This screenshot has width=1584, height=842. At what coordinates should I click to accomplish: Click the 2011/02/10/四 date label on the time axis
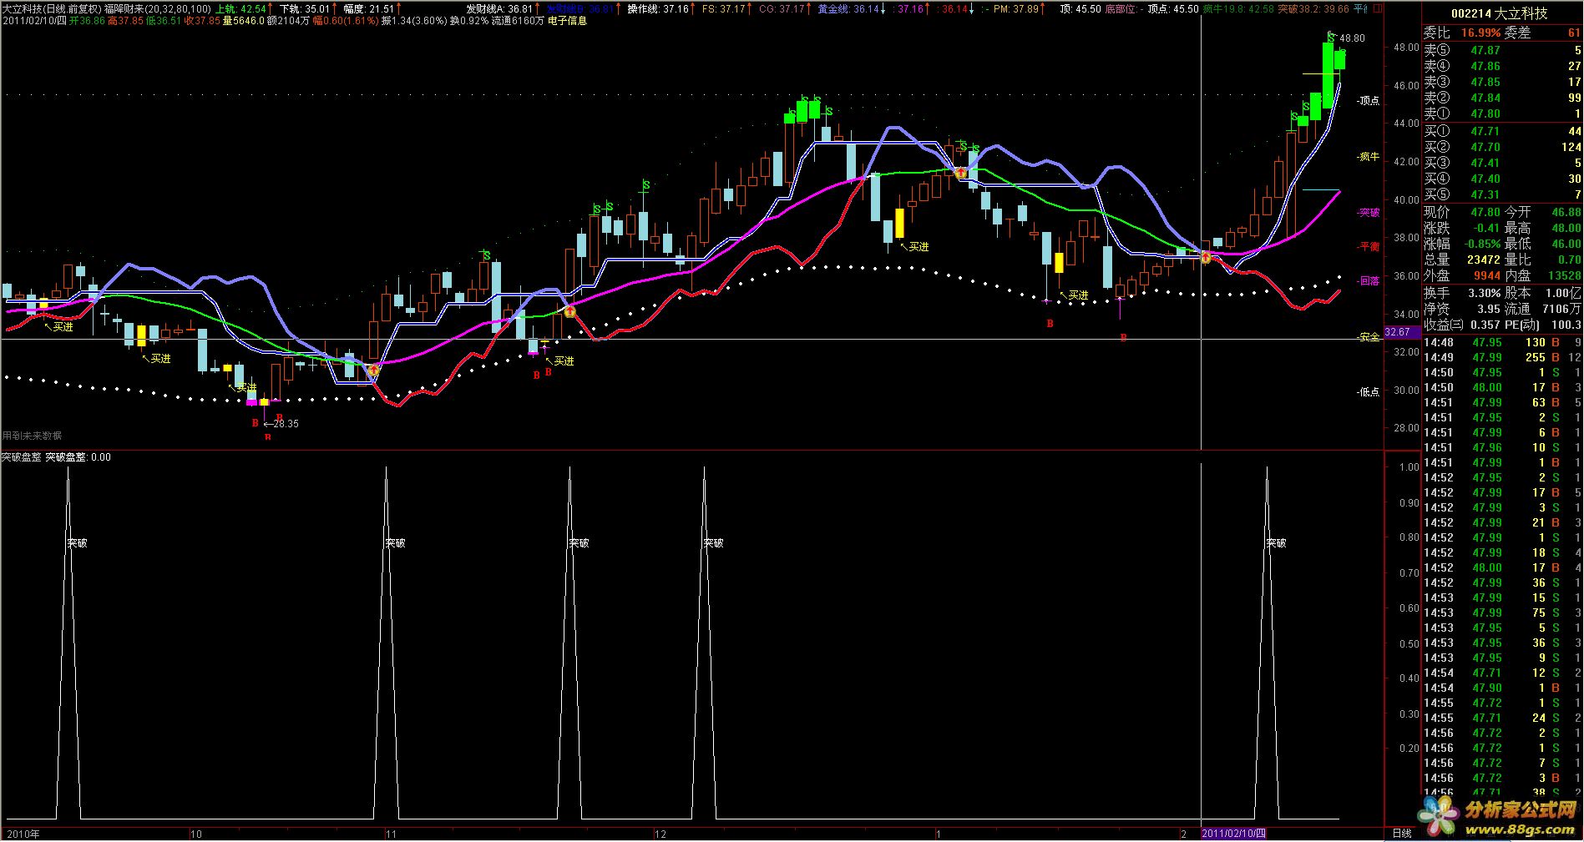pos(1234,834)
